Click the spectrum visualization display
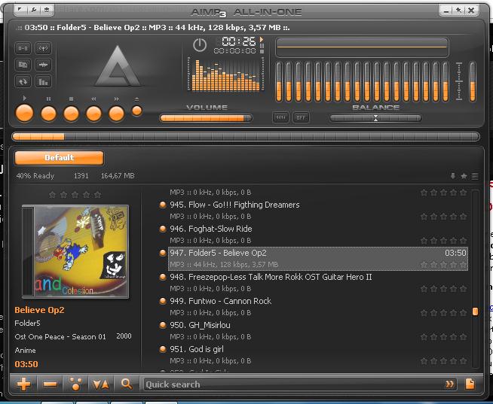This screenshot has height=404, width=493. (x=225, y=74)
